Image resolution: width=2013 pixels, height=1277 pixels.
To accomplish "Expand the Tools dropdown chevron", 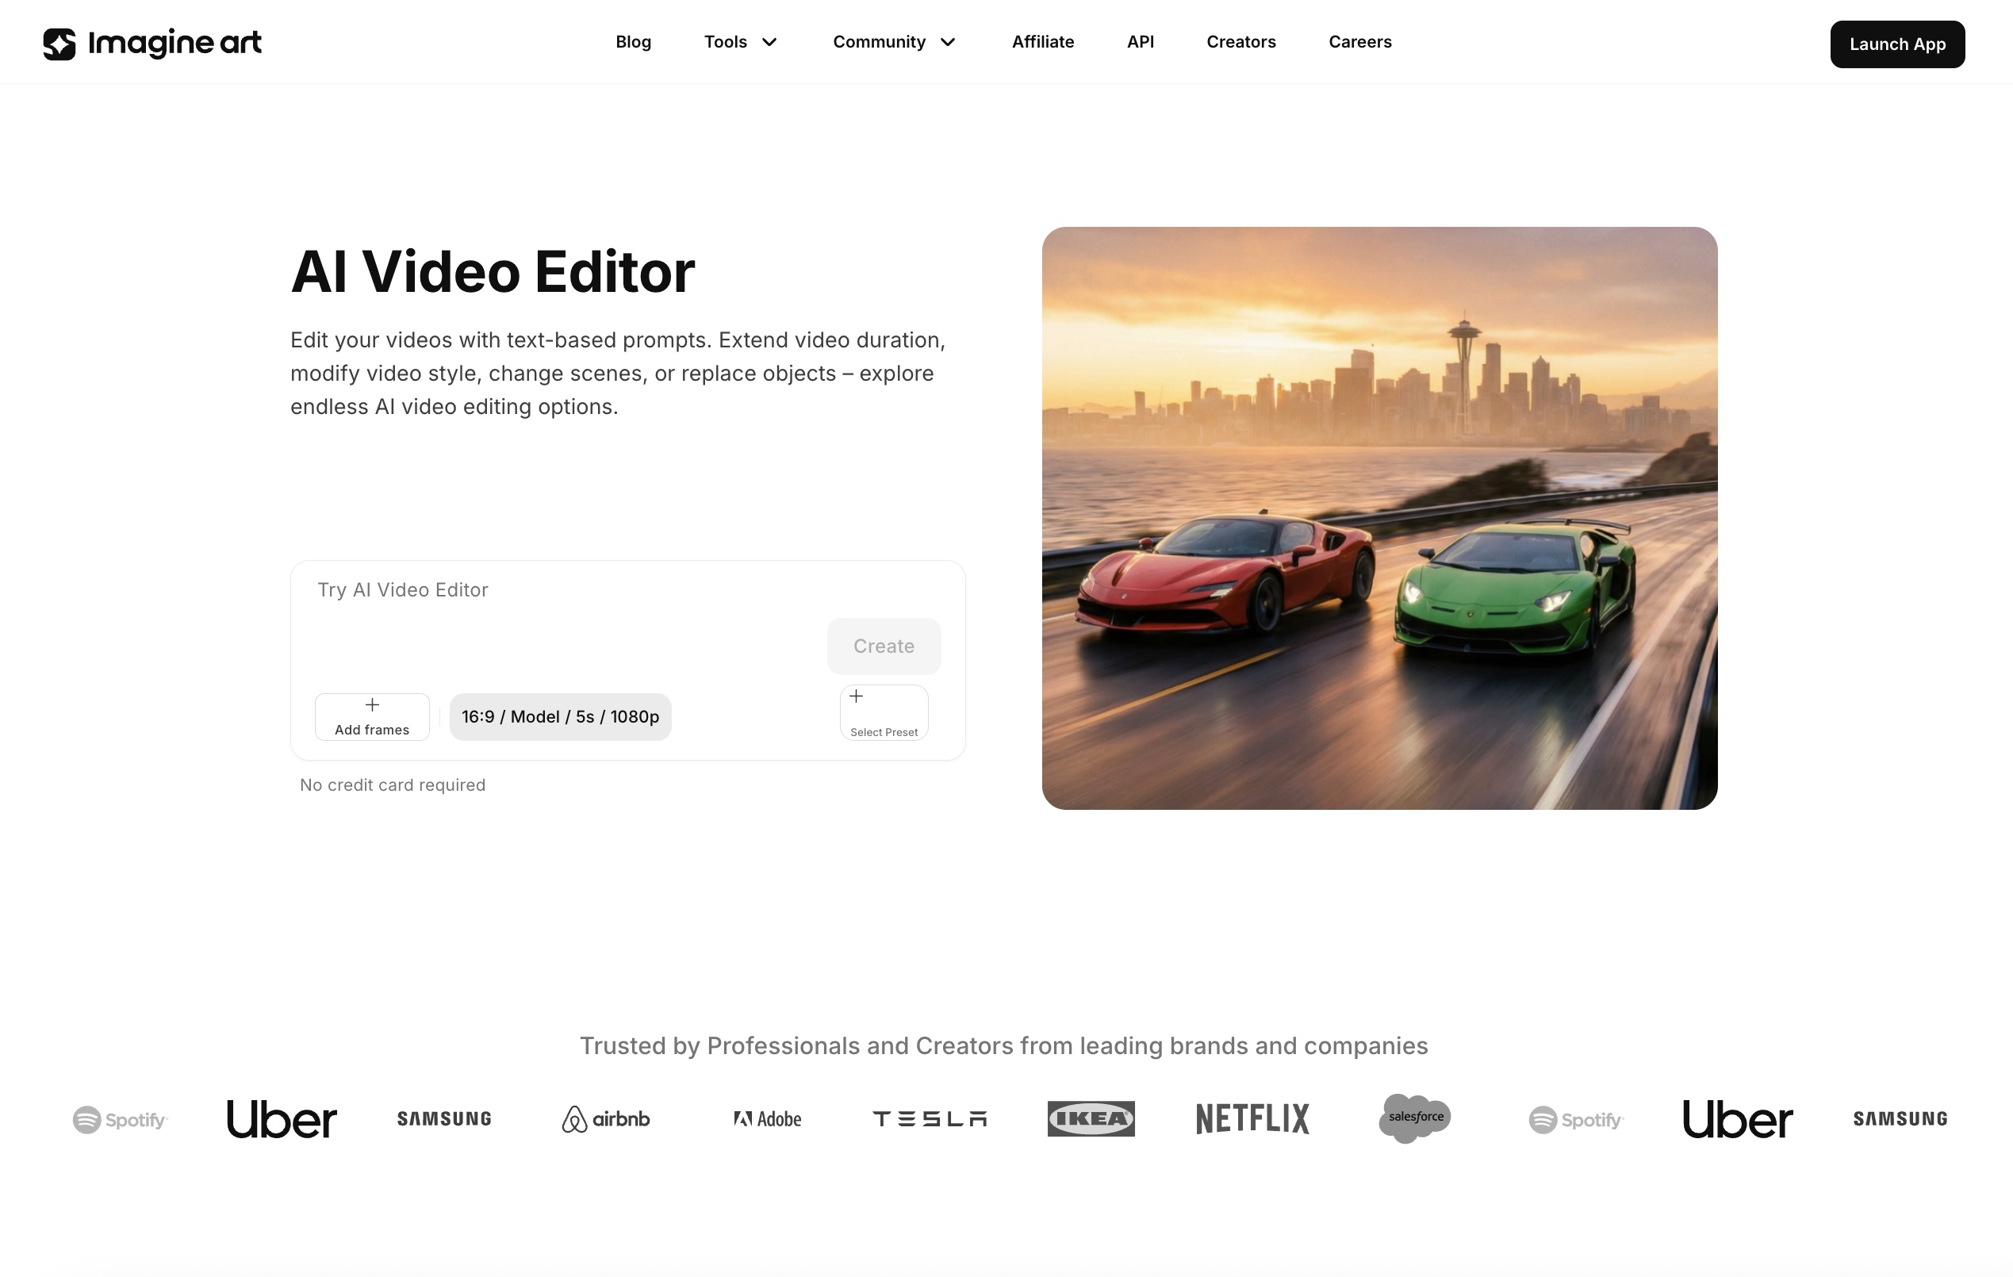I will (770, 42).
